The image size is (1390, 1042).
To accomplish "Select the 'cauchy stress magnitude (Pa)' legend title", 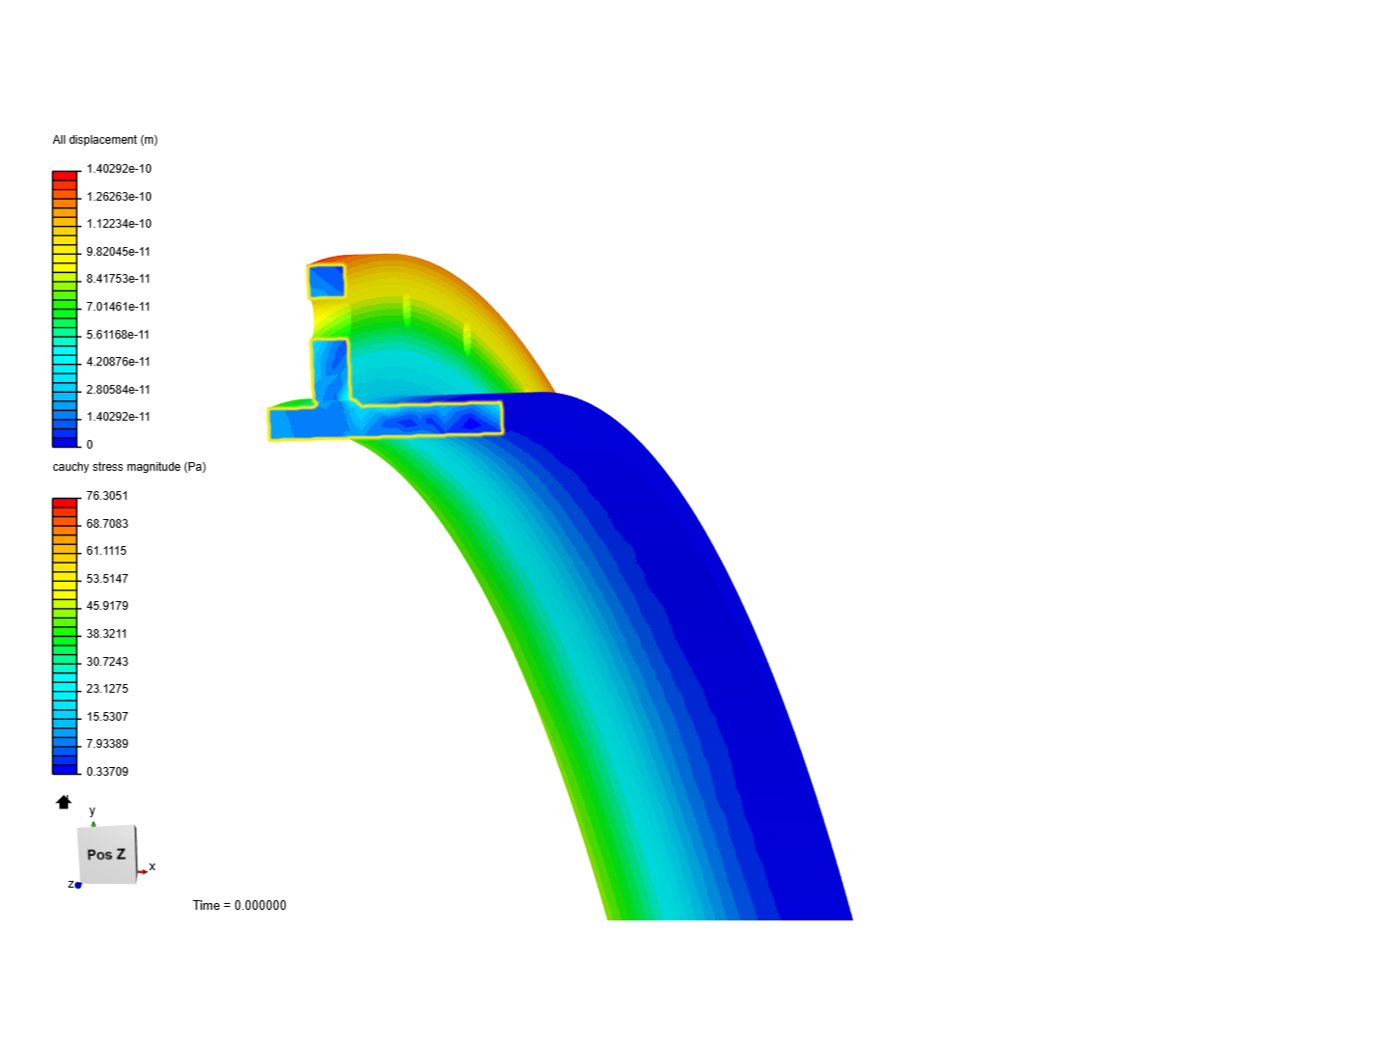I will [x=129, y=467].
